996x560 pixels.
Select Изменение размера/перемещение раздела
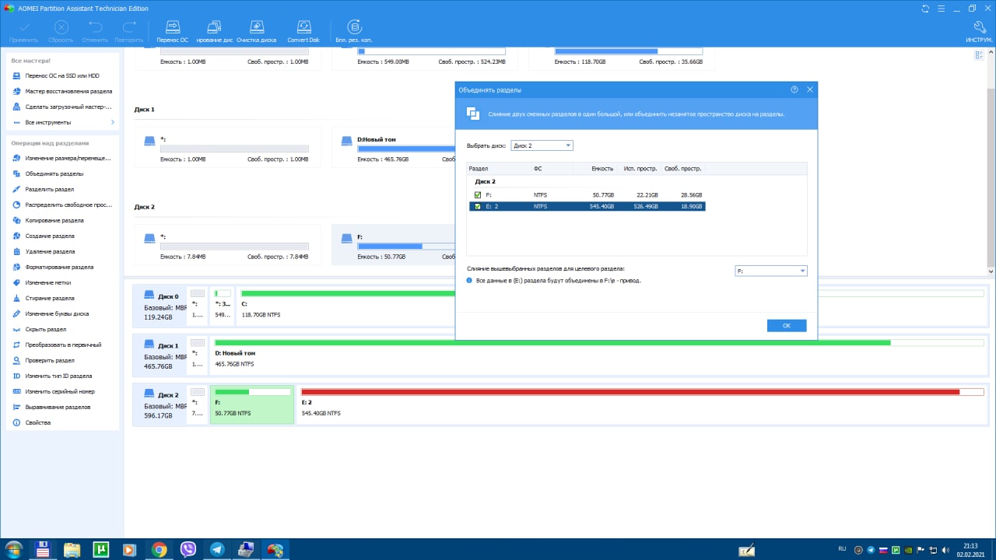pyautogui.click(x=62, y=158)
